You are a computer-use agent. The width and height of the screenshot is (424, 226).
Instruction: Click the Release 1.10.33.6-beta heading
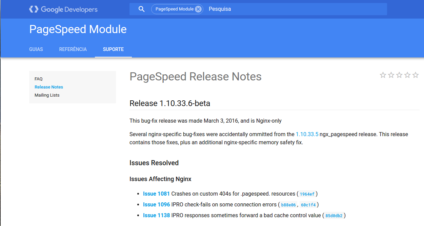pos(170,103)
